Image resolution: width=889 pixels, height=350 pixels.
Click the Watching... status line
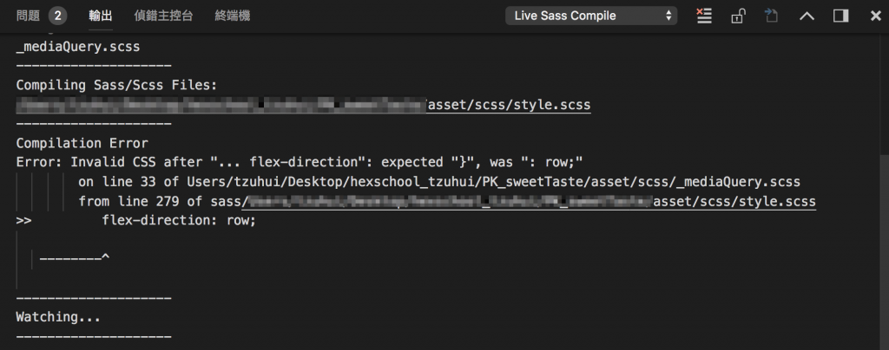click(58, 316)
